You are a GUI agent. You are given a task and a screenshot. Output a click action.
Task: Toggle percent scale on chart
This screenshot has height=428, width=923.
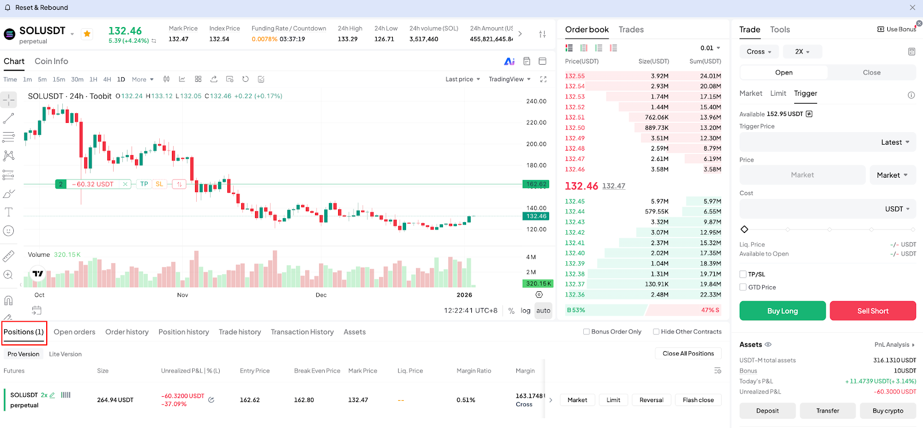coord(511,311)
